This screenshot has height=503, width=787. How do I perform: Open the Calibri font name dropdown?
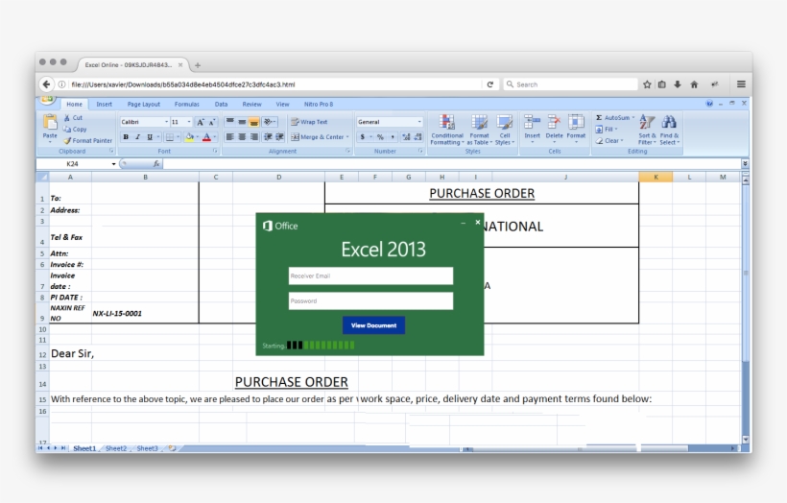click(166, 122)
